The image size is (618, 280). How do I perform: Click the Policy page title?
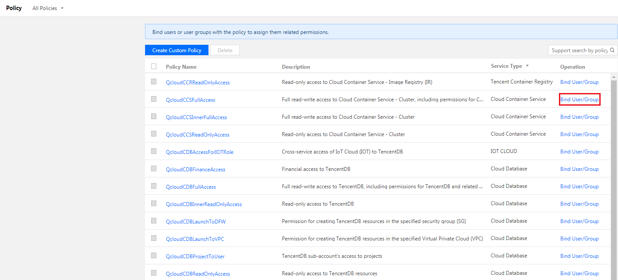click(14, 8)
